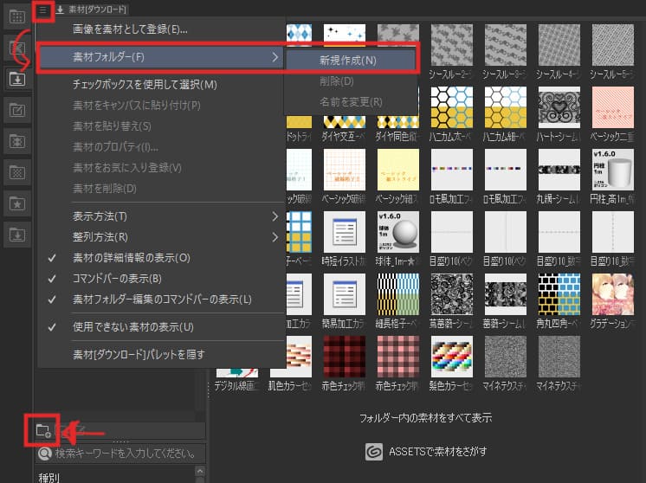The image size is (646, 483).
Task: Select the ハニカム細 honeycomb thumbnail
Action: (x=506, y=107)
